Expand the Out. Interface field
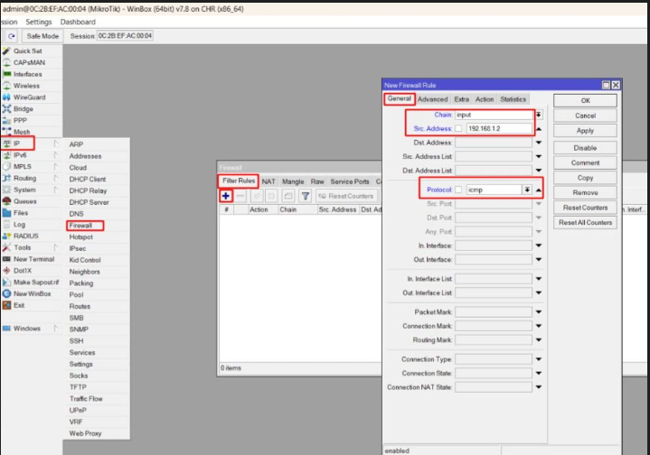This screenshot has width=650, height=455. pos(539,260)
